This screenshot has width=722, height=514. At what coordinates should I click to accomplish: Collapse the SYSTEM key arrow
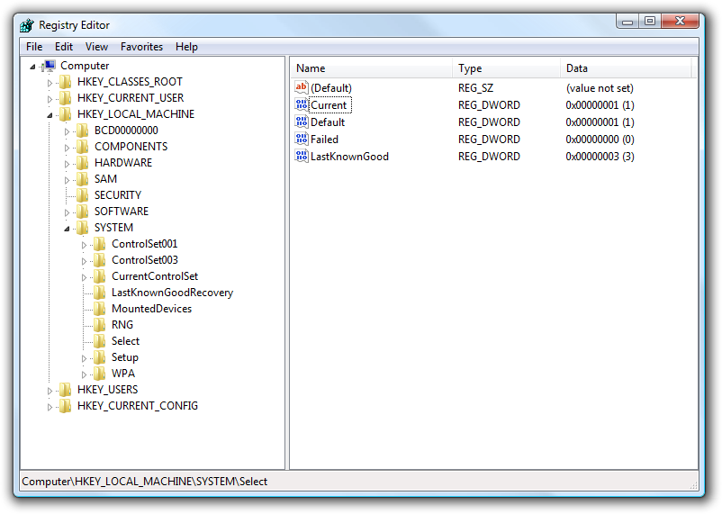click(x=68, y=229)
